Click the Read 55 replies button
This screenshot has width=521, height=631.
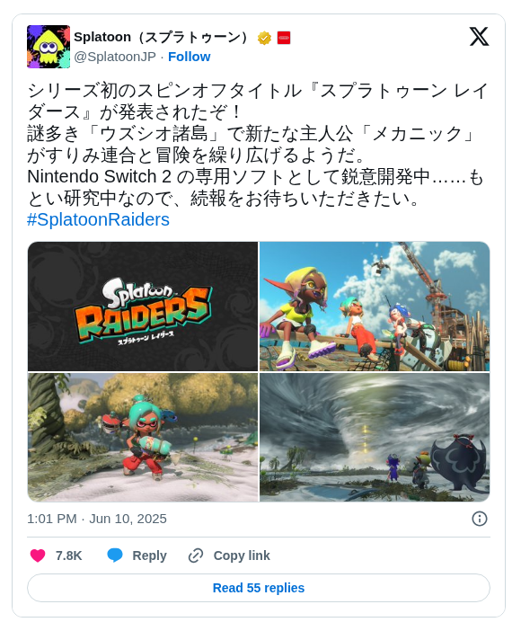[x=259, y=588]
